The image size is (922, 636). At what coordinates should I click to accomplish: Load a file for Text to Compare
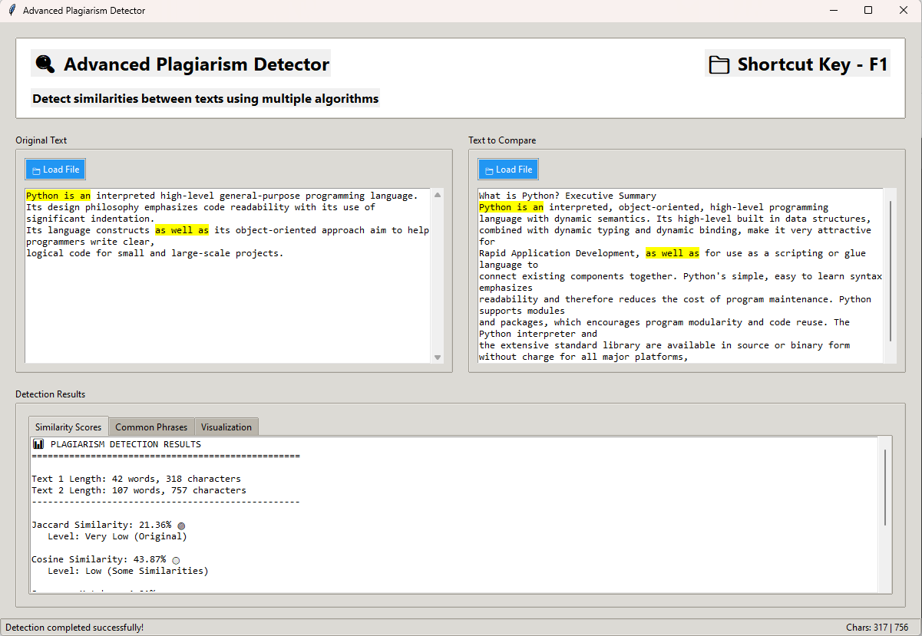(x=508, y=170)
